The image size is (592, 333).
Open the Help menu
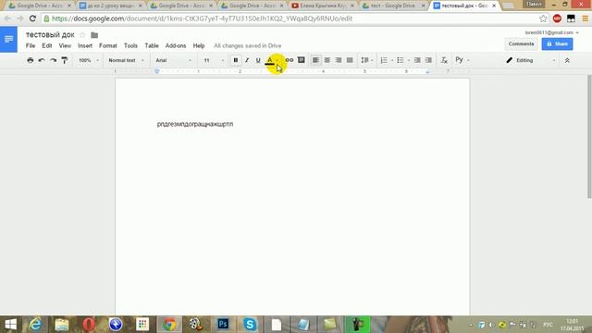199,45
